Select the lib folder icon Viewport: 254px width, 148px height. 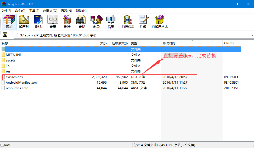[x=3, y=66]
